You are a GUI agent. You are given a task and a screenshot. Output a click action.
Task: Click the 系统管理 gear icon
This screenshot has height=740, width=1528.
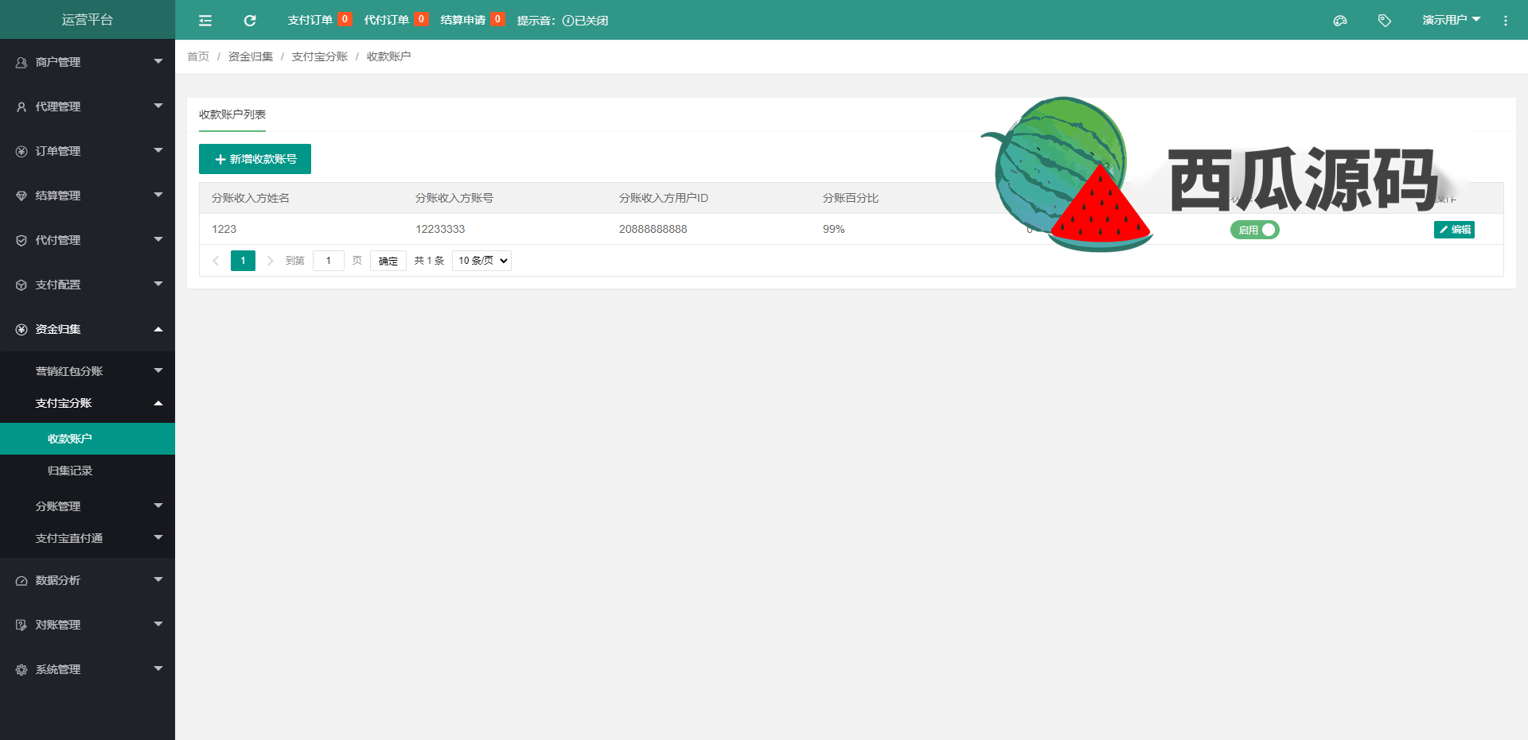click(x=21, y=669)
